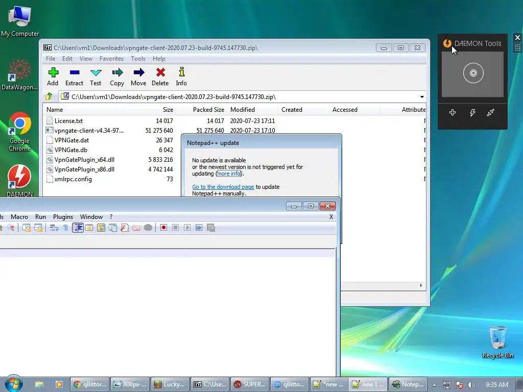Click Save recorded macro icon
The width and height of the screenshot is (523, 392).
tap(211, 228)
